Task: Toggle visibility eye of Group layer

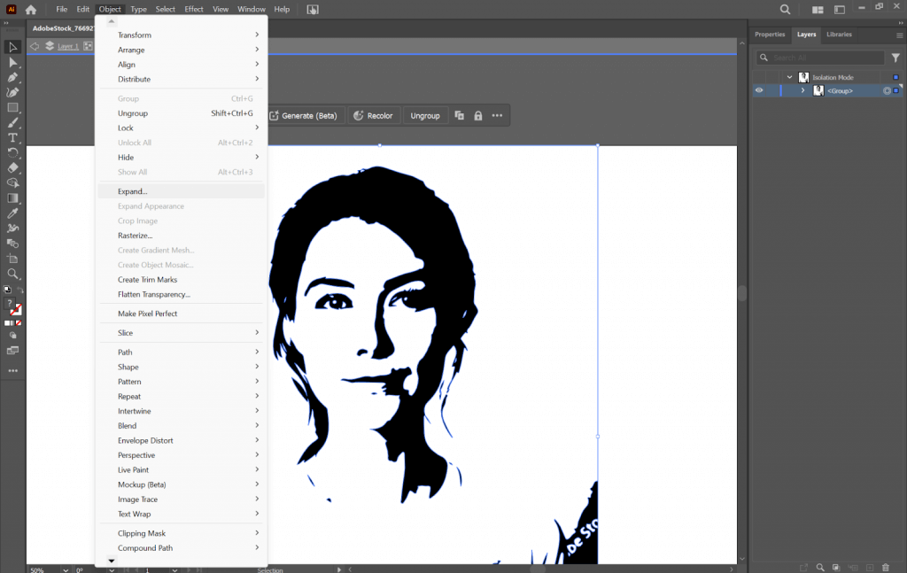Action: (759, 91)
